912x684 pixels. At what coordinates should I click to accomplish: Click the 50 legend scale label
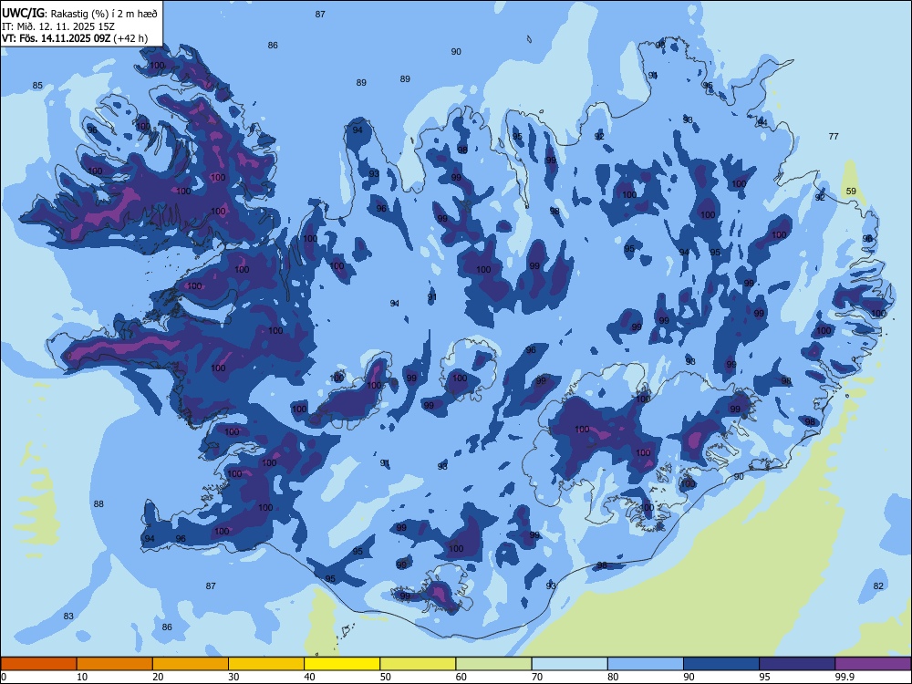point(386,677)
